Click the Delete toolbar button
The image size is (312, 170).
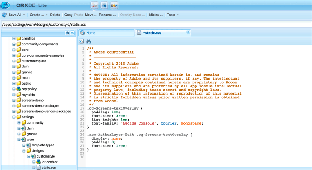pyautogui.click(x=55, y=15)
